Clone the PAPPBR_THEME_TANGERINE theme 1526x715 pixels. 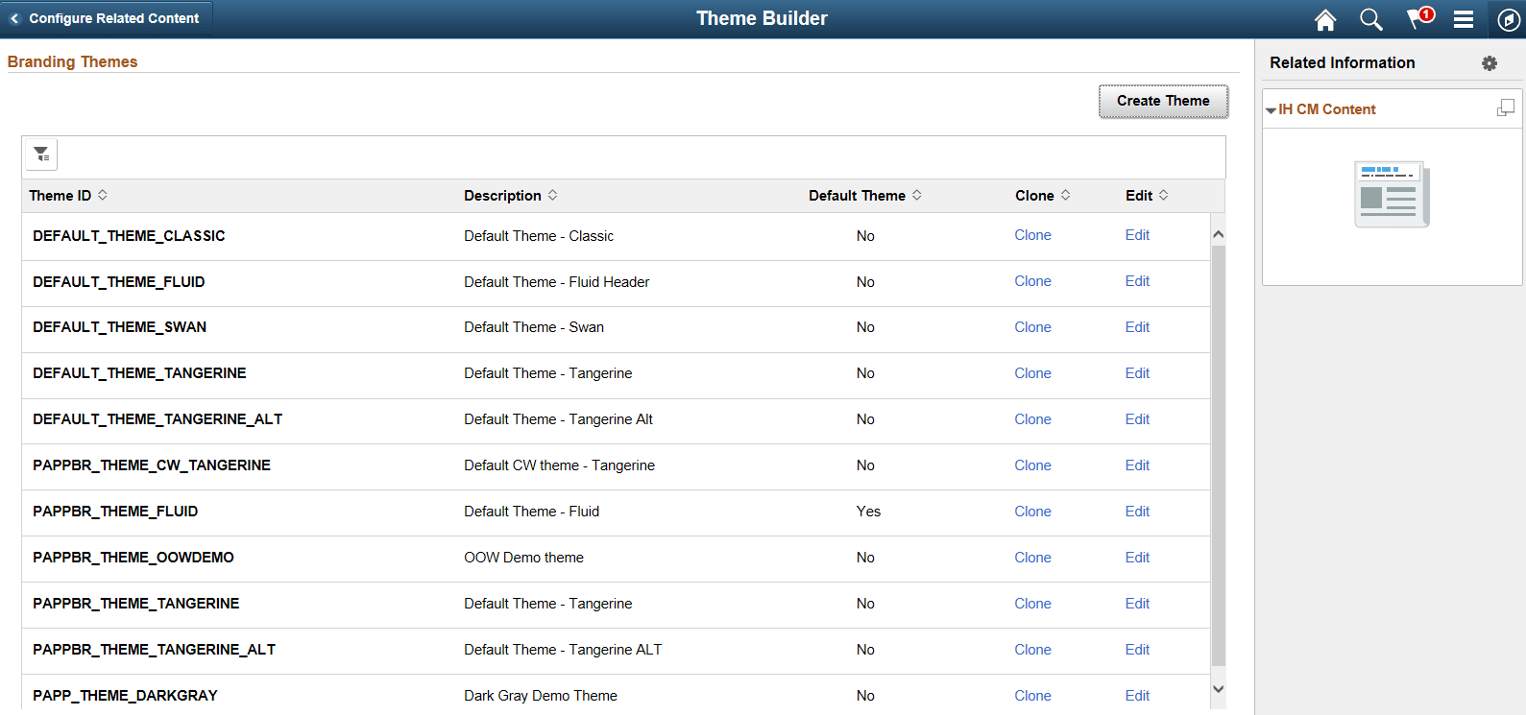coord(1032,604)
